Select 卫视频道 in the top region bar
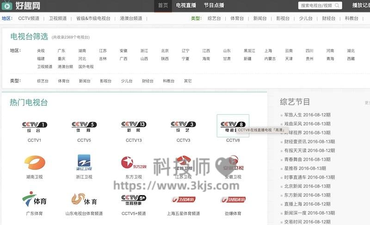Screen dimensions: 370x225 58,19
